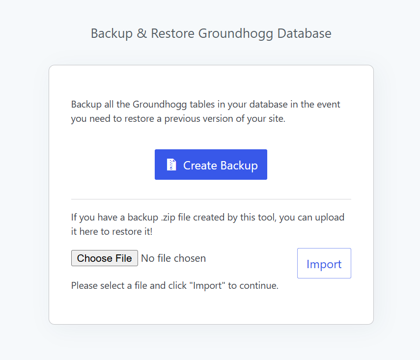Click the word "Groundhogg" in the page heading

point(236,33)
